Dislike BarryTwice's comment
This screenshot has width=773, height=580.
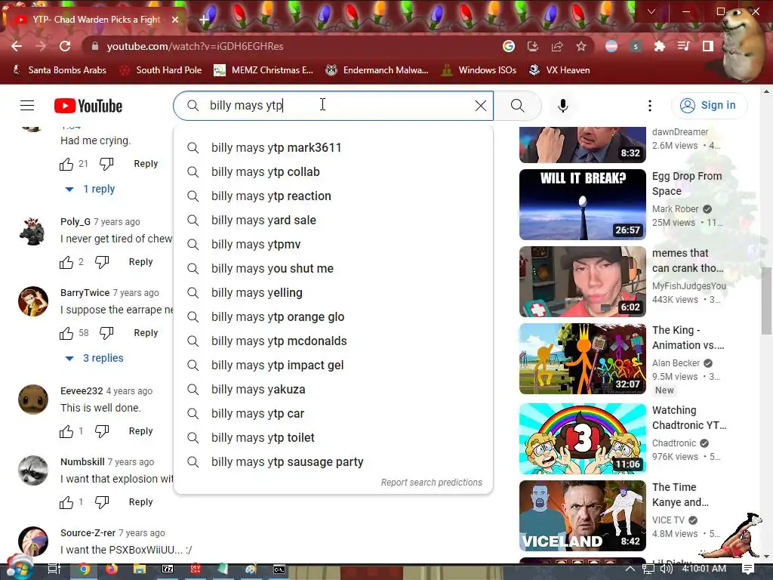(x=106, y=333)
